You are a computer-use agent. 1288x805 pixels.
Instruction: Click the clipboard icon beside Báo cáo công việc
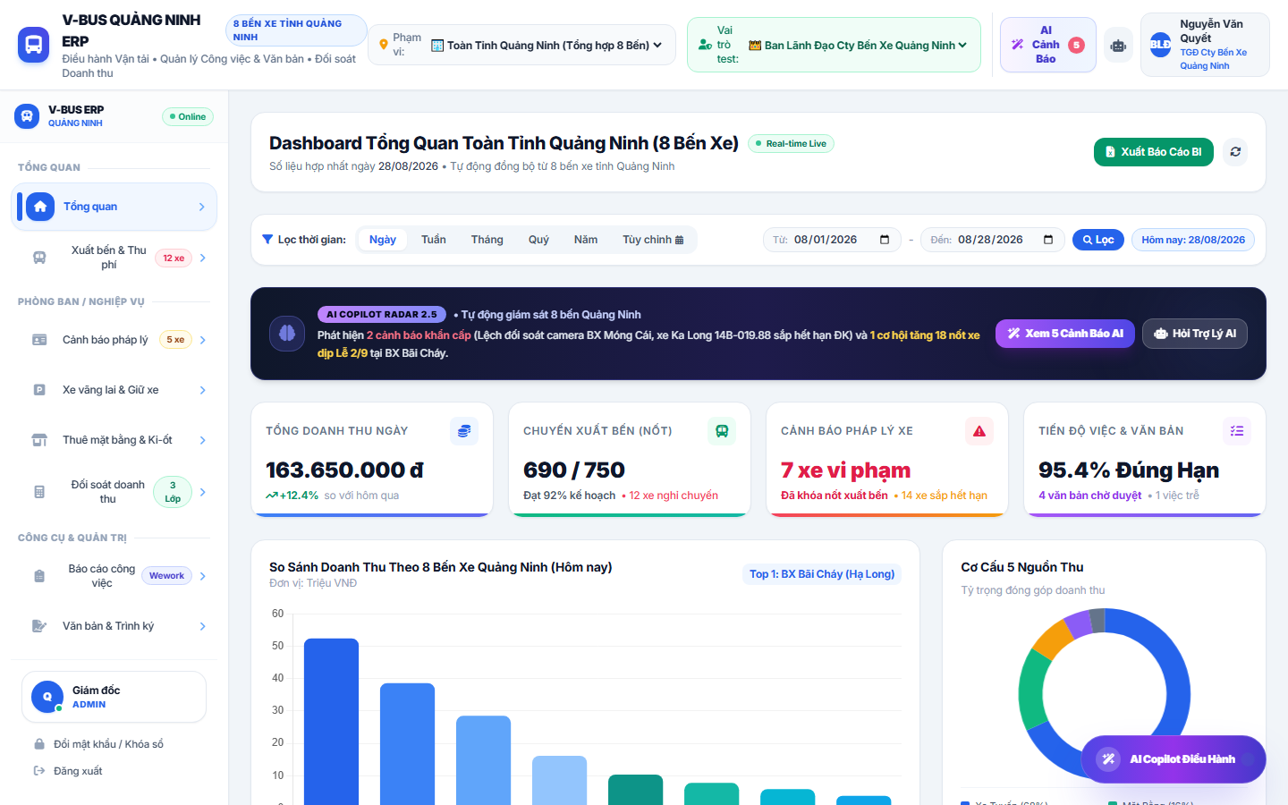[x=39, y=576]
